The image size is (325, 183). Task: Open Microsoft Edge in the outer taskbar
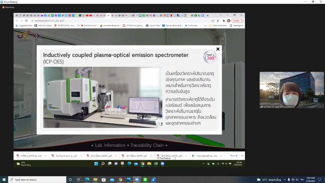(x=87, y=180)
